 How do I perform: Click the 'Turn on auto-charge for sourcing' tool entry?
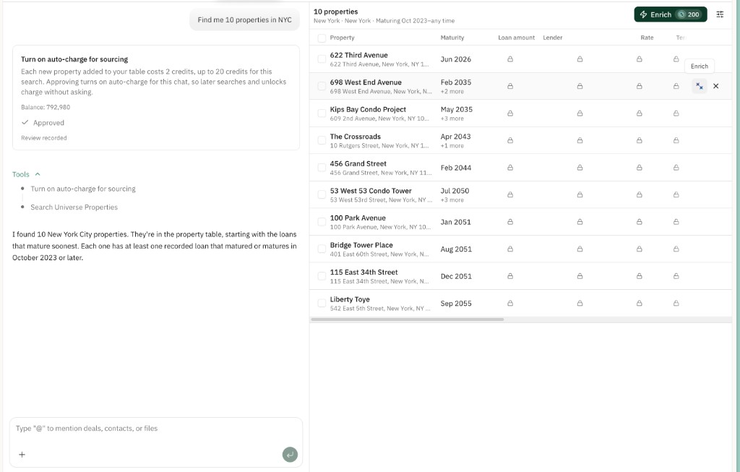pyautogui.click(x=83, y=189)
